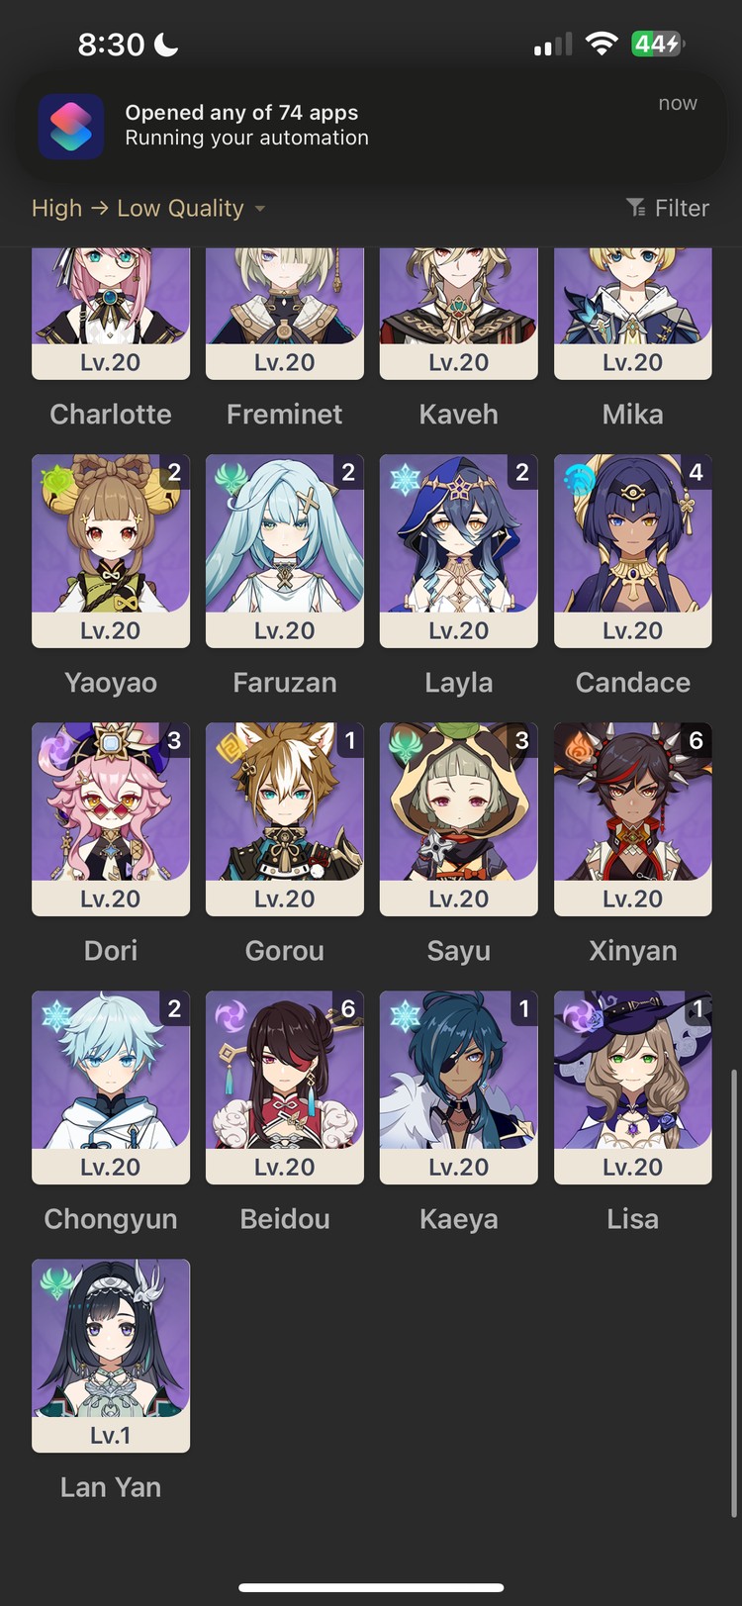This screenshot has width=742, height=1606.
Task: Open Lisa's character portrait
Action: coord(633,1087)
